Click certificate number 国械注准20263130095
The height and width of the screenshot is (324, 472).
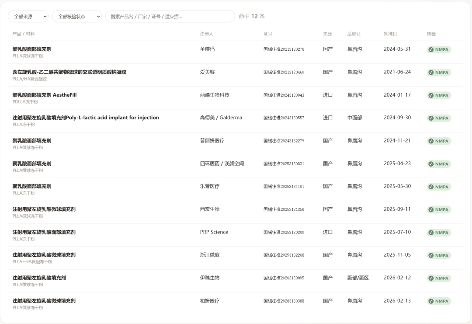pyautogui.click(x=284, y=278)
